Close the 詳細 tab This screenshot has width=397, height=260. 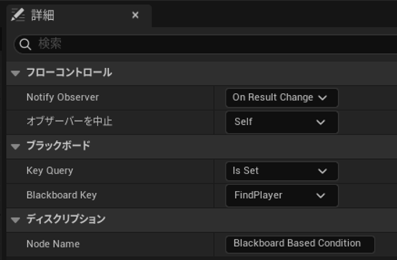coord(135,15)
